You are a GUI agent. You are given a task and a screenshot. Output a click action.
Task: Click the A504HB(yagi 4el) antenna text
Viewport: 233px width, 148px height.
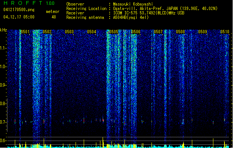[131, 17]
